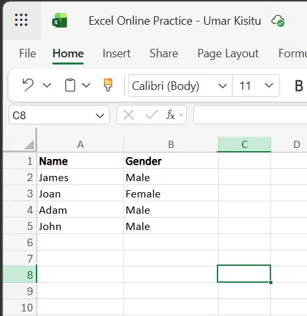Select the cell containing Adam
Image resolution: width=307 pixels, height=316 pixels.
click(80, 209)
